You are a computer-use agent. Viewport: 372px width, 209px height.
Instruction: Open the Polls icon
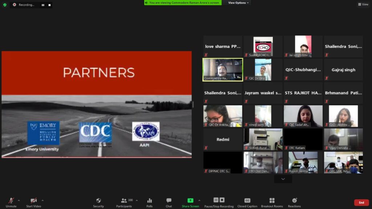(x=149, y=201)
